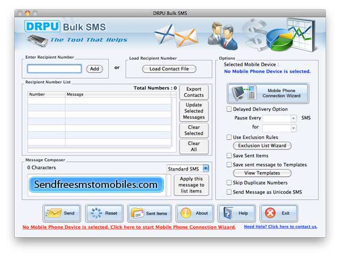Click the Send envelope icon
The image size is (340, 257).
(54, 213)
